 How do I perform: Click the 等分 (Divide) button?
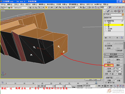point(109,65)
